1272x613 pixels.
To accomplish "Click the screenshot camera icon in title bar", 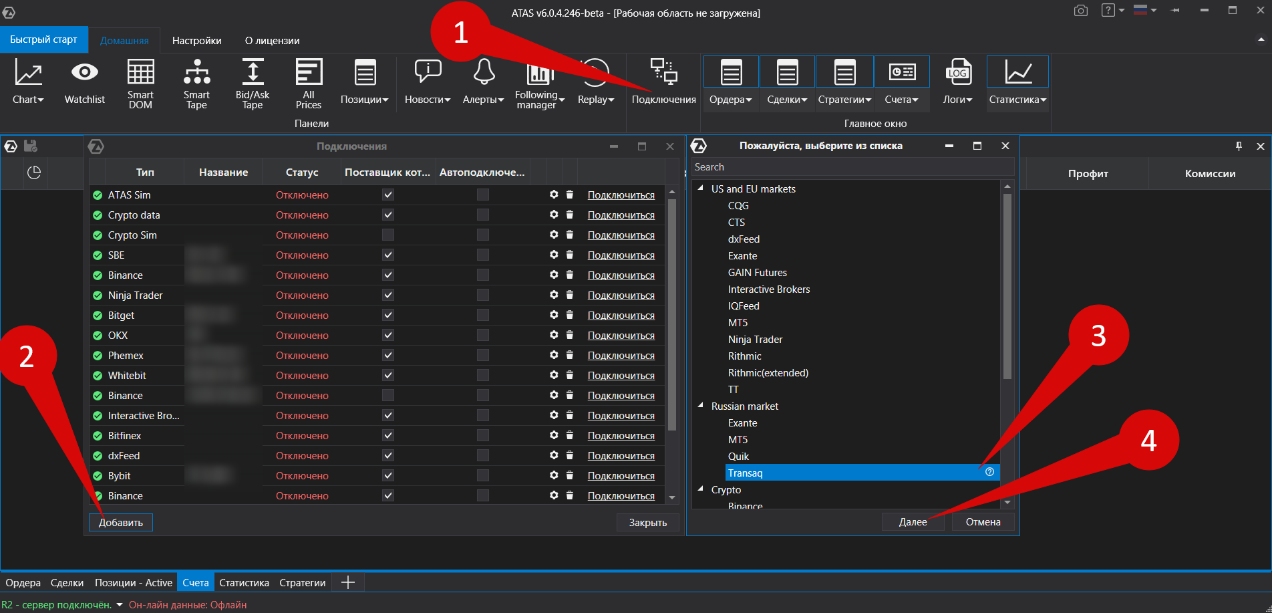I will [x=1080, y=11].
